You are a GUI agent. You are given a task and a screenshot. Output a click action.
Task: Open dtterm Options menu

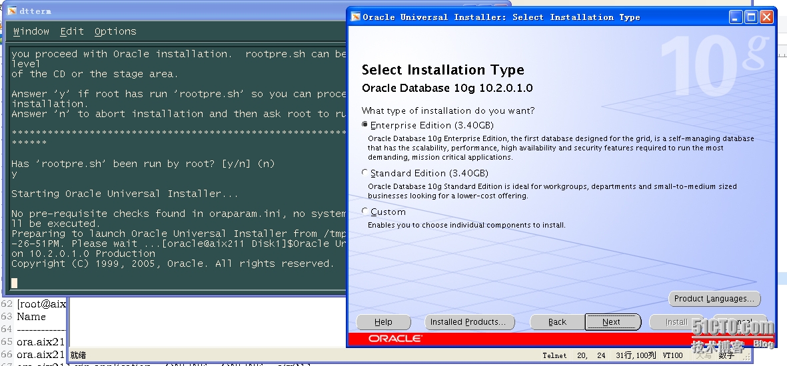coord(115,31)
